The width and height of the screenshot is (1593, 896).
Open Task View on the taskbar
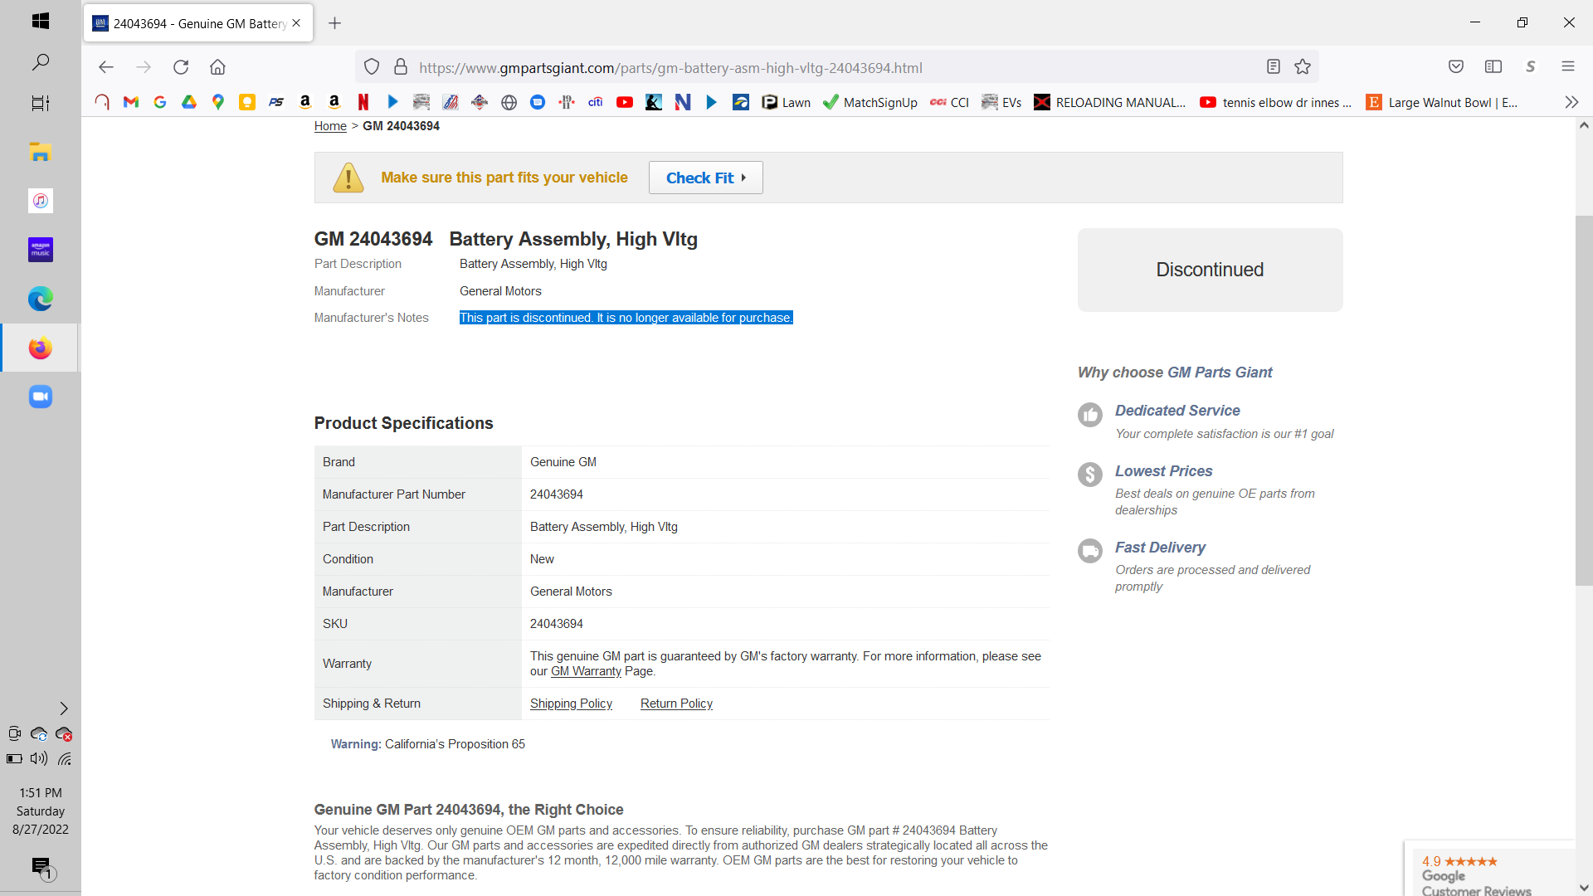point(40,103)
